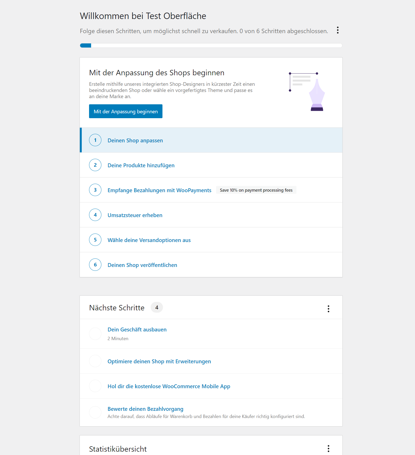Select the Deine Produkte hinzufügen step

[141, 165]
